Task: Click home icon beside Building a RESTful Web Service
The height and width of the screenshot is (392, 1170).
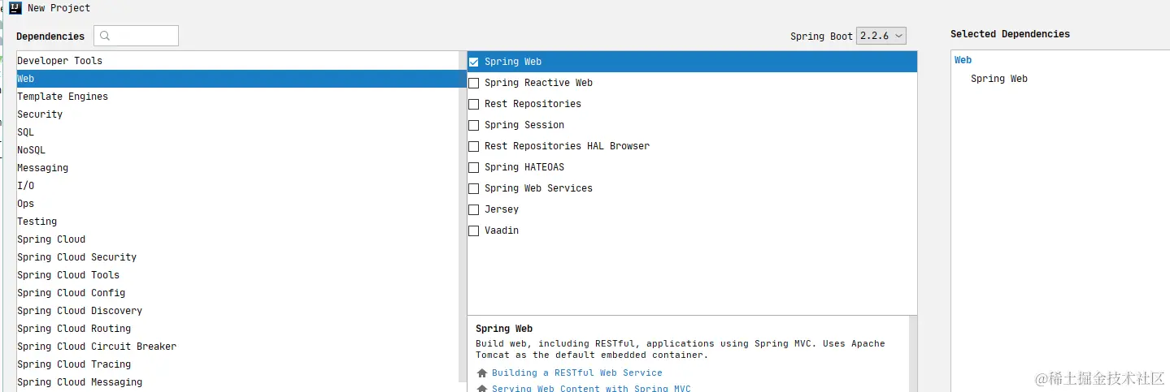Action: coord(482,373)
